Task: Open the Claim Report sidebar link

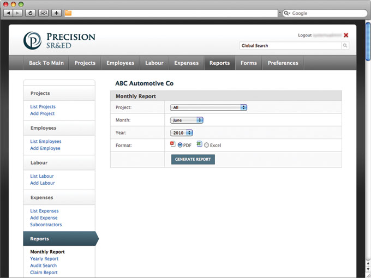Action: click(x=44, y=273)
